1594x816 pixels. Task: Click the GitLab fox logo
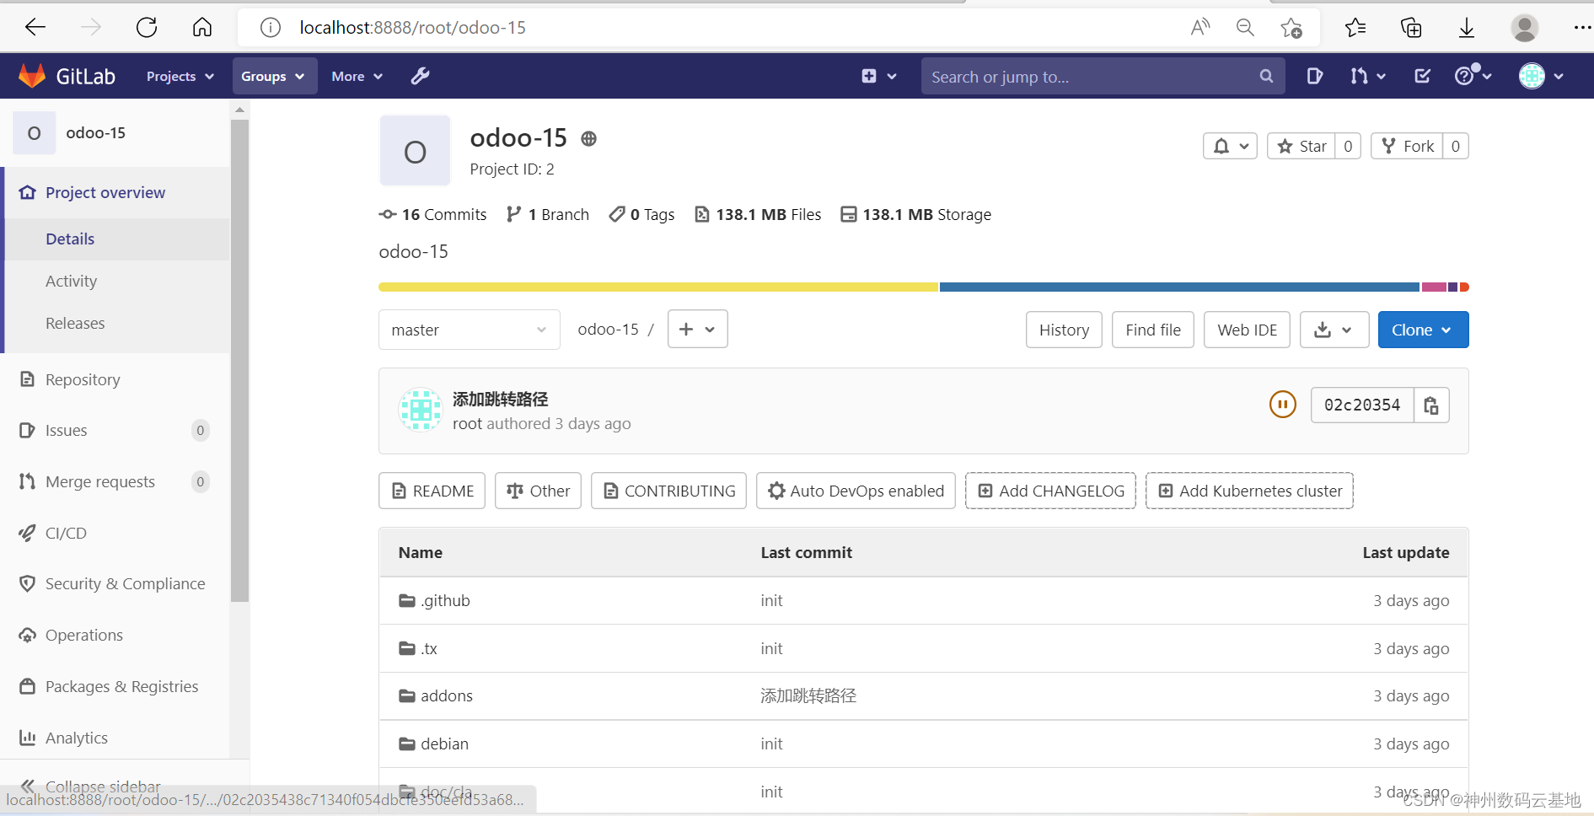coord(32,76)
